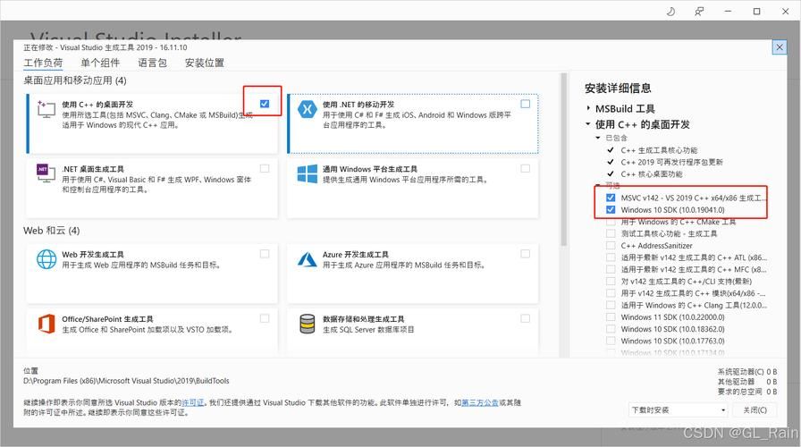
Task: Check the C++ CMake tools for Windows option
Action: [611, 222]
